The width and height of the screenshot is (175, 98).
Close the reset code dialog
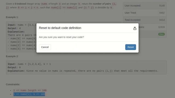pos(135,28)
